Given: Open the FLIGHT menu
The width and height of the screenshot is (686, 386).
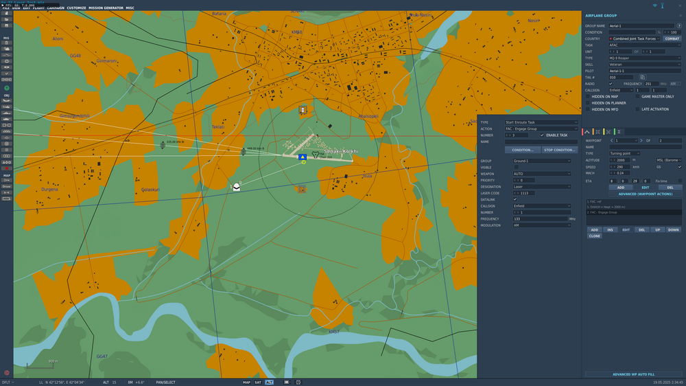Looking at the screenshot, I should pyautogui.click(x=38, y=8).
